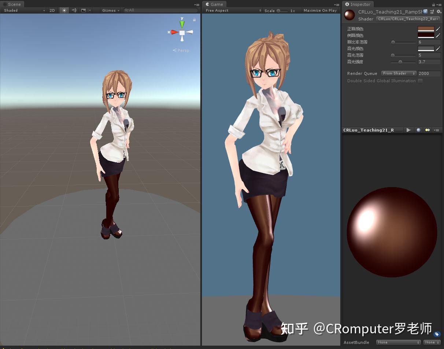This screenshot has width=444, height=349.
Task: Open the material help documentation icon
Action: (x=425, y=11)
